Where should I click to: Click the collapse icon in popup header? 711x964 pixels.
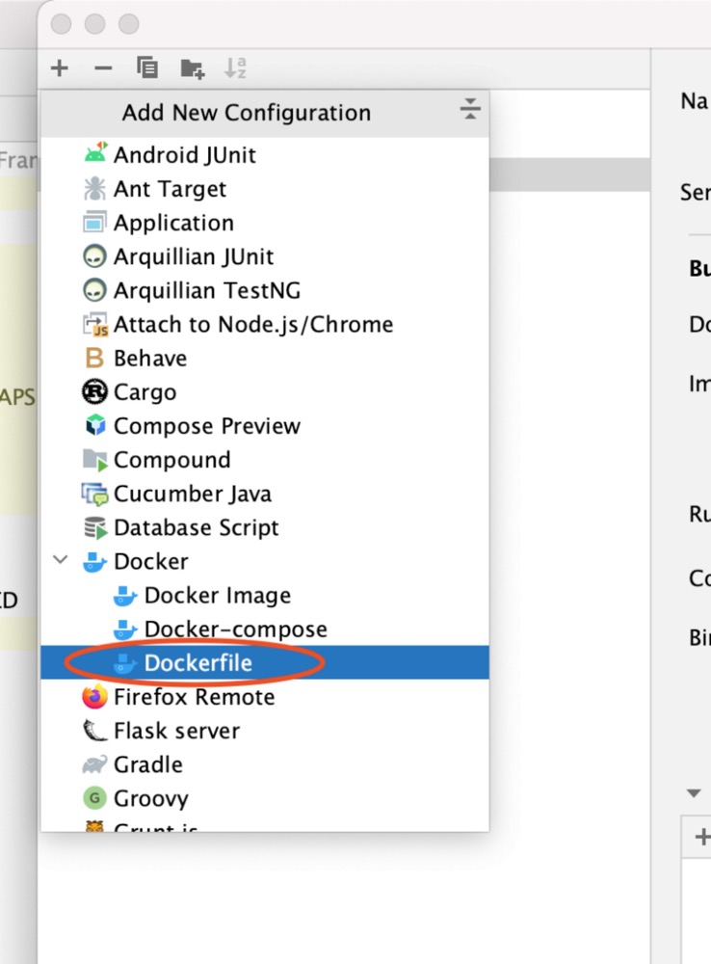point(469,109)
